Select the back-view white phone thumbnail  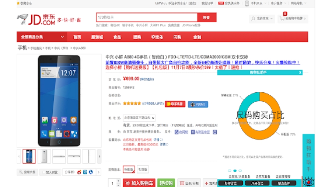point(44,156)
